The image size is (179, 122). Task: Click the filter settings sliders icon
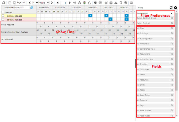coord(132,3)
